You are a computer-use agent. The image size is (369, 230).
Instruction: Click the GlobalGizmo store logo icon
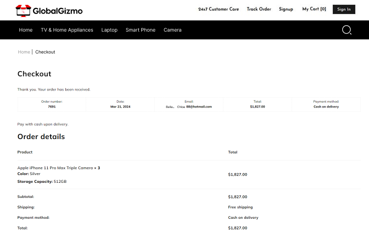23,10
